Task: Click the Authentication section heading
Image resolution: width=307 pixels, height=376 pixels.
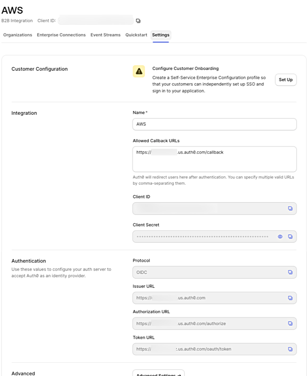Action: [x=28, y=261]
